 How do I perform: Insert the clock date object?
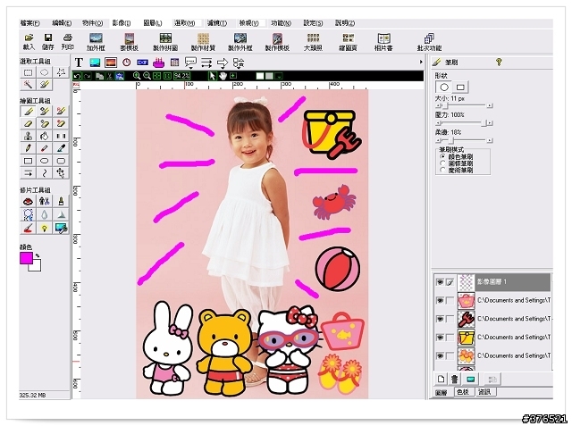pos(127,63)
